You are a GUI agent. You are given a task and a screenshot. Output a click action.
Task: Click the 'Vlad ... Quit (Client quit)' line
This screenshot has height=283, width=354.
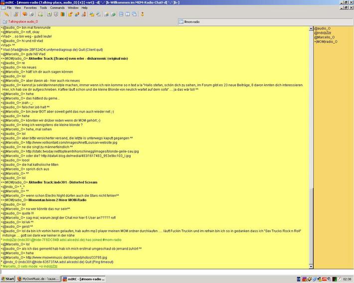coord(52,50)
